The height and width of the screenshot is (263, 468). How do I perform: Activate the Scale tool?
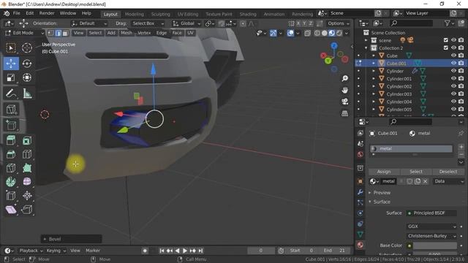pyautogui.click(x=11, y=78)
